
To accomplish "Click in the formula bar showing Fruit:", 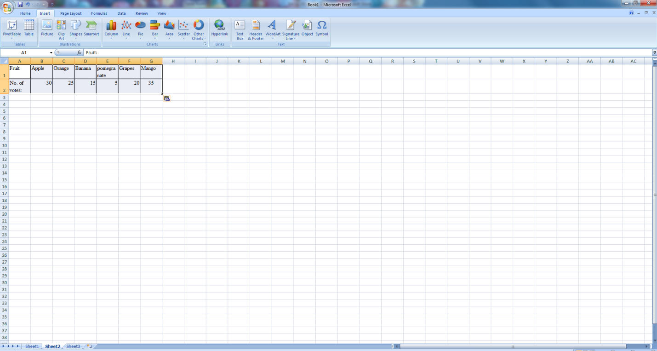I will coord(322,53).
